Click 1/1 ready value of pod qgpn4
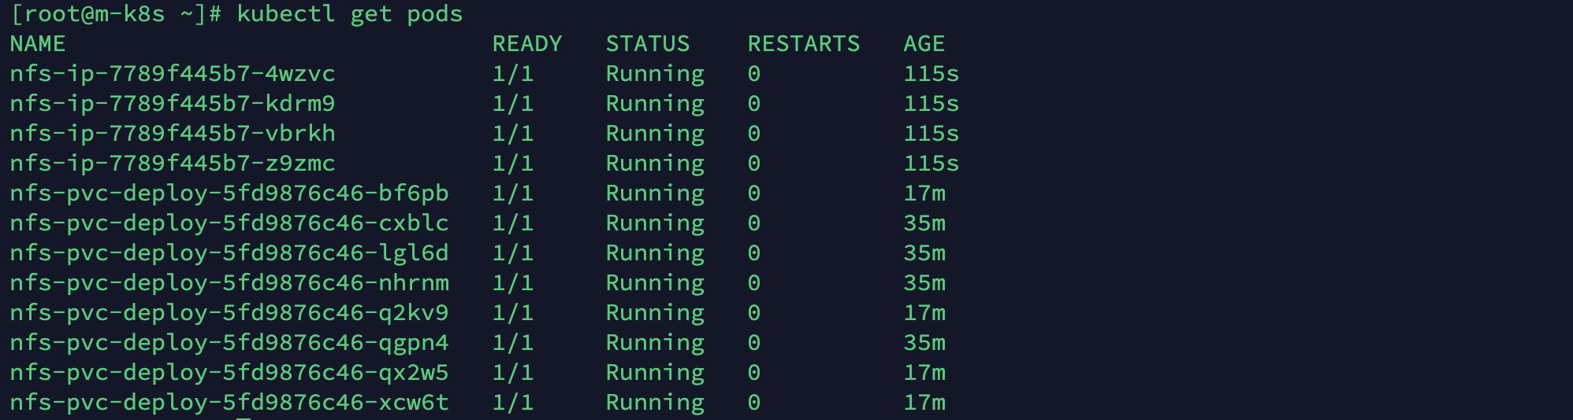 click(x=513, y=343)
